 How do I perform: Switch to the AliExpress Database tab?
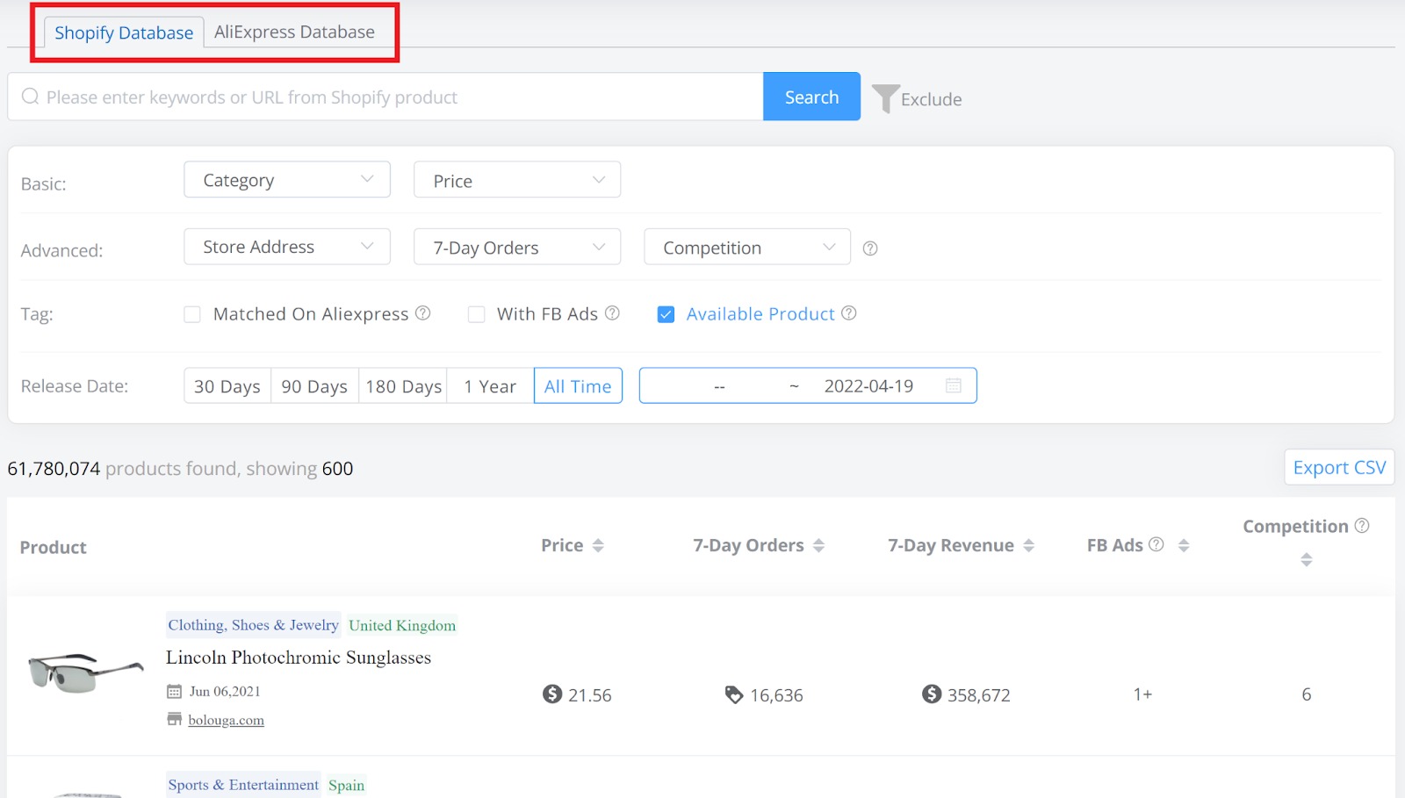coord(295,32)
